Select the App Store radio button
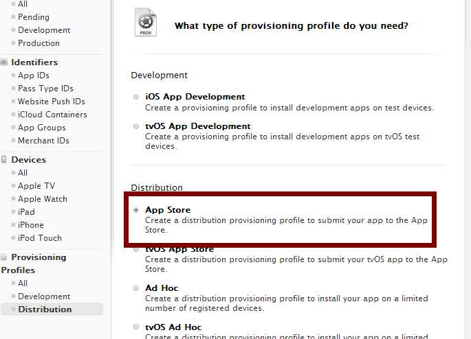 [x=136, y=210]
